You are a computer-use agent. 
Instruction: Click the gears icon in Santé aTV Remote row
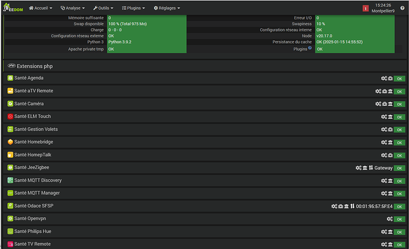[x=378, y=91]
